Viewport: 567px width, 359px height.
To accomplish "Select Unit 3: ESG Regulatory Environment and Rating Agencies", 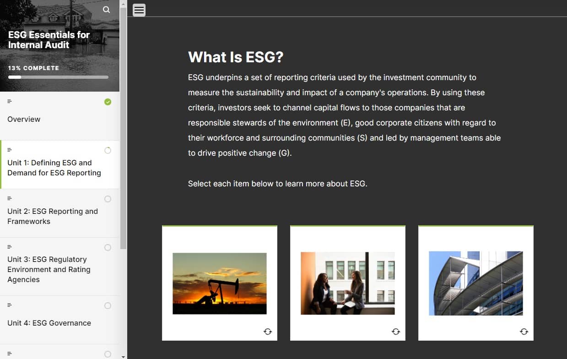I will (x=60, y=267).
